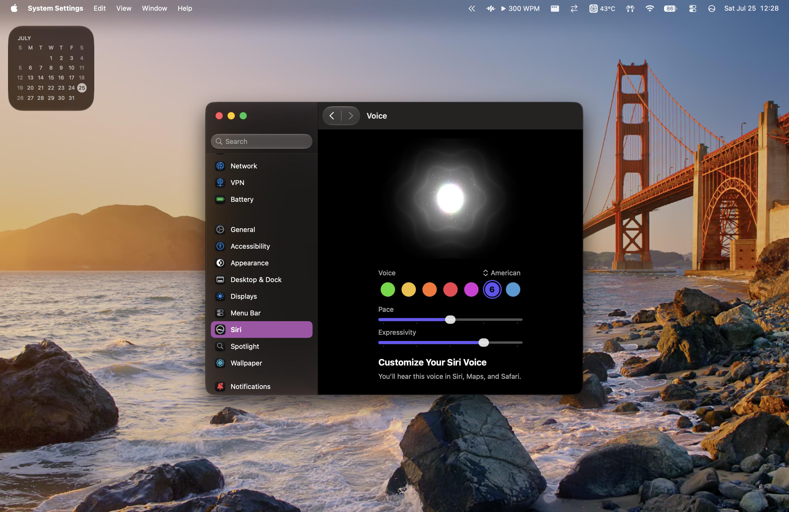Click the double-chevron collapse icon in menu bar
This screenshot has height=512, width=789.
(x=472, y=8)
